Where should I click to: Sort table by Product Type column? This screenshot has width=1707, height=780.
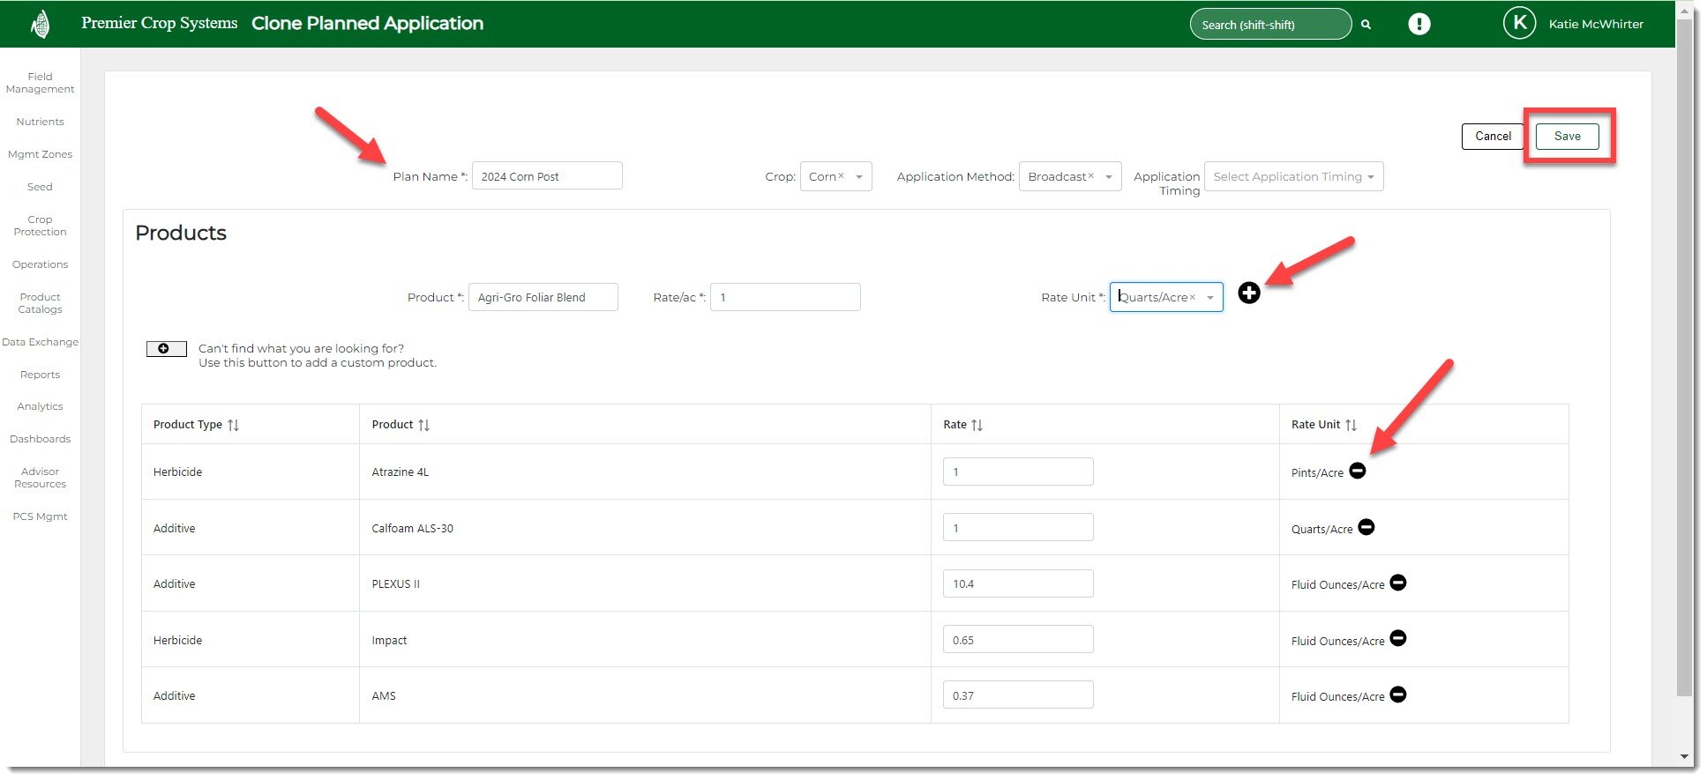tap(233, 425)
